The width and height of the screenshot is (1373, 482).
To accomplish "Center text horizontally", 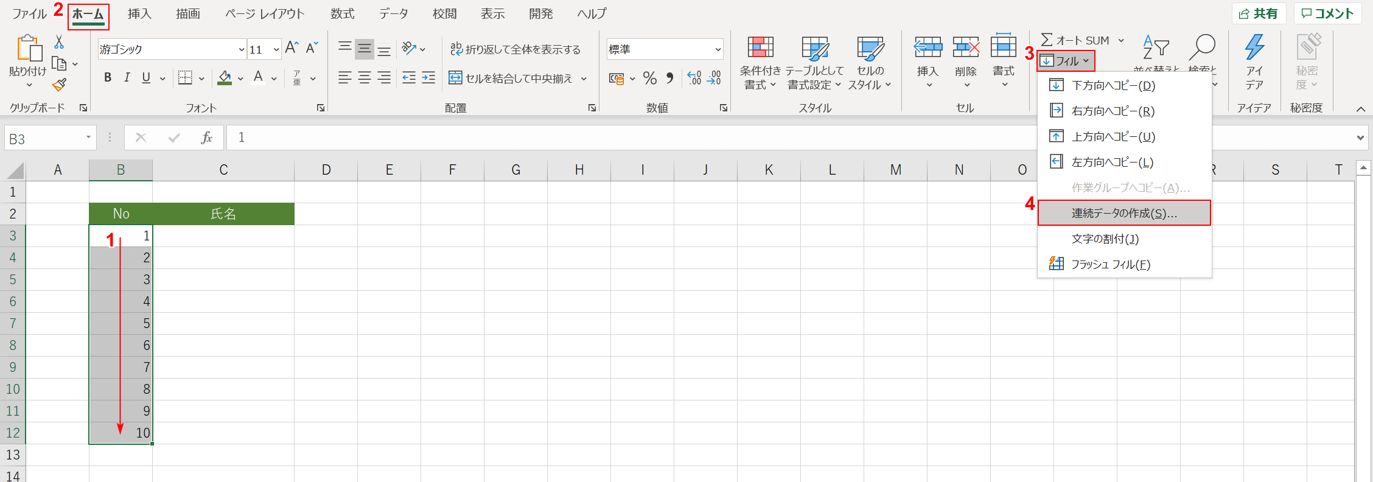I will point(365,77).
